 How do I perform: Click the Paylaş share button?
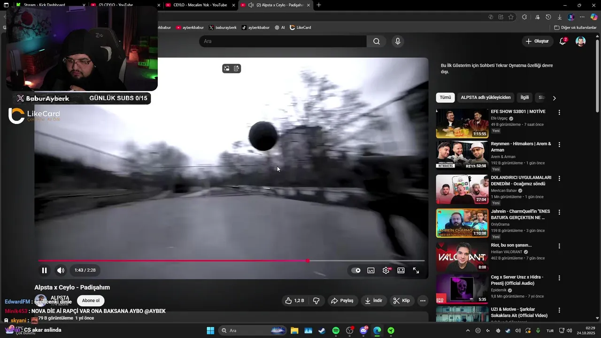(x=342, y=300)
